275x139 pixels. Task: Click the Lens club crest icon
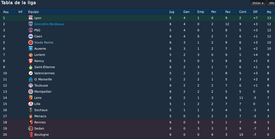[31, 98]
